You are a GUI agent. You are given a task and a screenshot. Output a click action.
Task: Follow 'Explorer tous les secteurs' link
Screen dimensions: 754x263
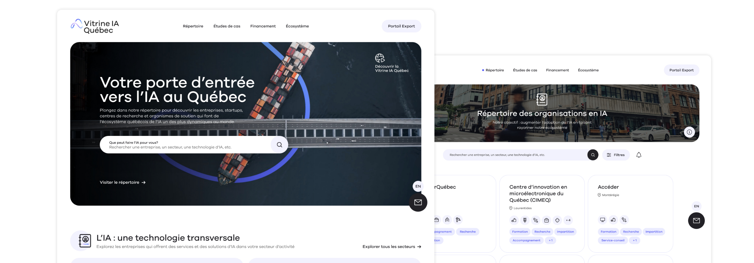click(392, 247)
